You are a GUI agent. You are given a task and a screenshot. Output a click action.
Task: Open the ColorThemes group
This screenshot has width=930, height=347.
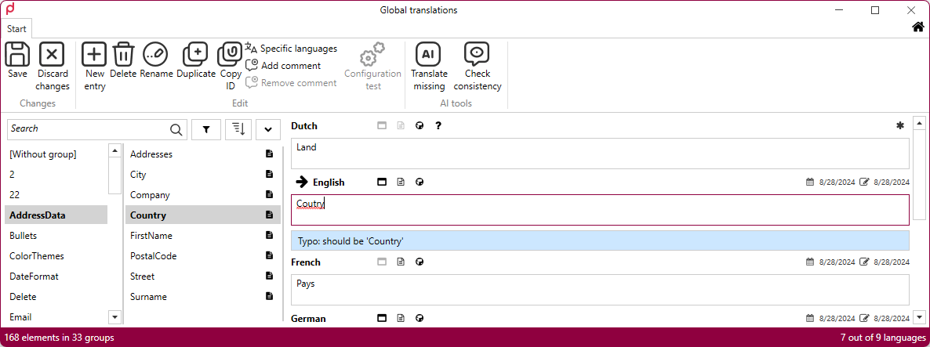pos(56,256)
